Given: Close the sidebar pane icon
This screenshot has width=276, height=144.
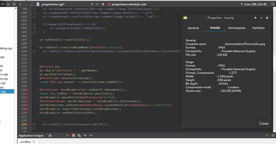Looking at the screenshot, I should click(14, 4).
